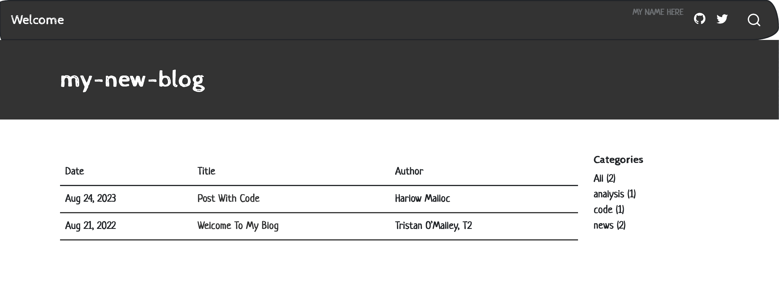Screen dimensions: 779x283
Task: Click the Aug 21, 2022 date cell
Action: coord(90,225)
